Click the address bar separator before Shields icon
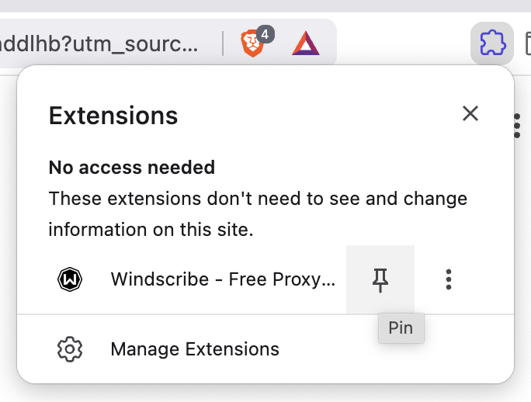 [x=223, y=43]
